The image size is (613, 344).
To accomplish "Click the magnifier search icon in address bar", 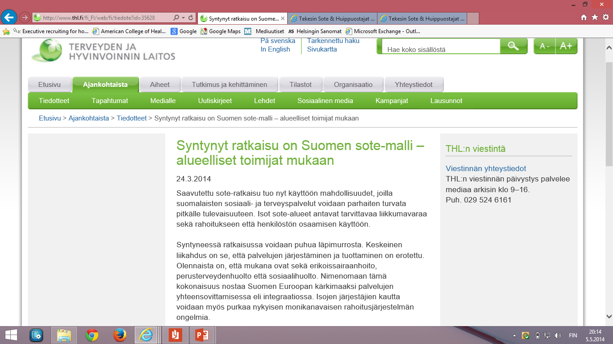I will 176,18.
